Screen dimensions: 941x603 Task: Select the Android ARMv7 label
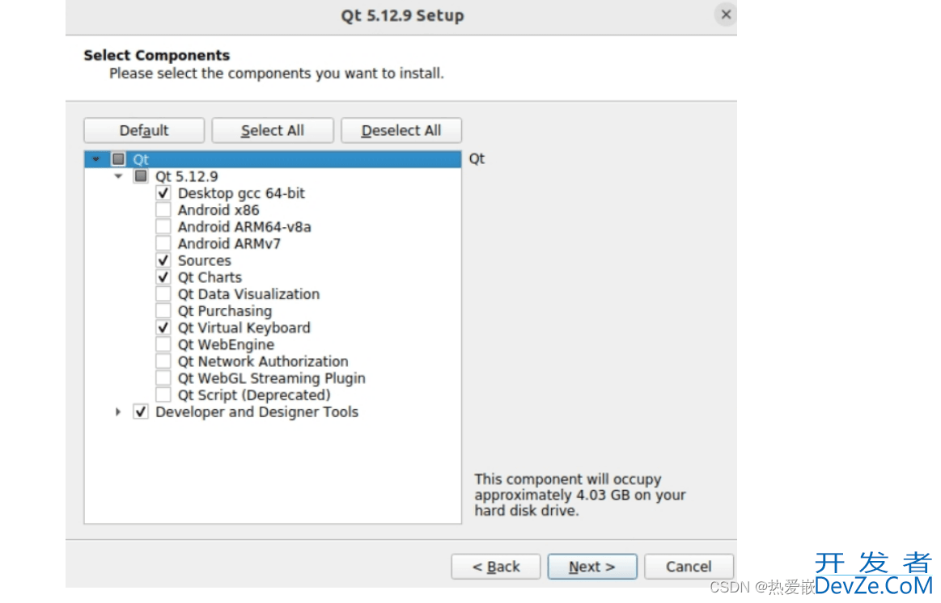point(229,243)
